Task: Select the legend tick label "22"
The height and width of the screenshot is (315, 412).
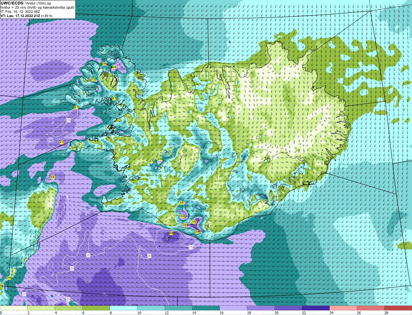Action: tap(304, 313)
